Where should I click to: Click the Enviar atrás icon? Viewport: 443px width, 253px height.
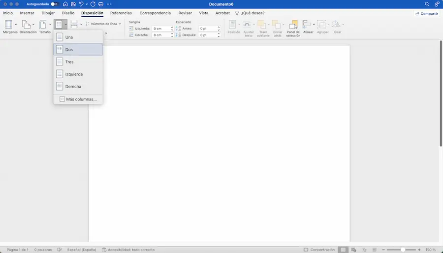point(276,24)
